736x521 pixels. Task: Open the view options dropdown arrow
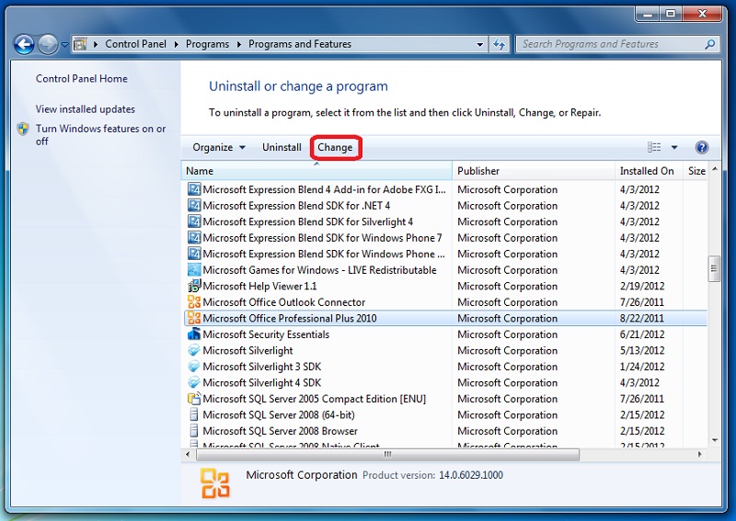point(674,147)
